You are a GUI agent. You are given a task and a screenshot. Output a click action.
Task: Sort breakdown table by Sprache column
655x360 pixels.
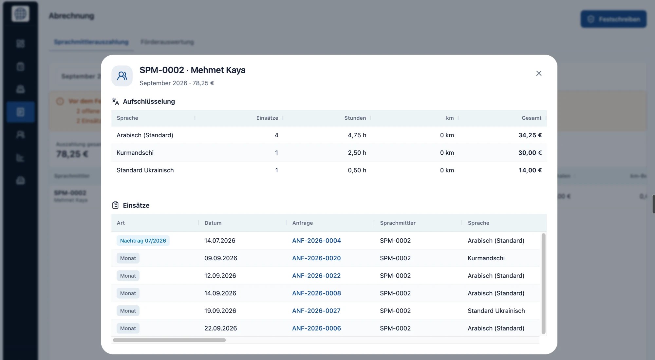127,118
